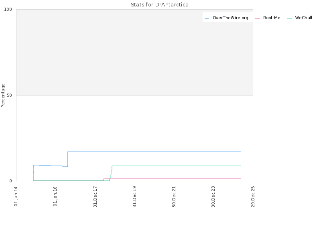The width and height of the screenshot is (321, 241).
Task: Click the WeChall green legend swatch
Action: 289,18
